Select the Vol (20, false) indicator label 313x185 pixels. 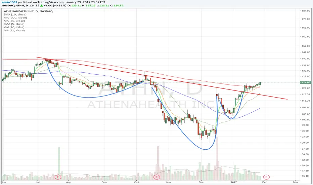(14, 27)
